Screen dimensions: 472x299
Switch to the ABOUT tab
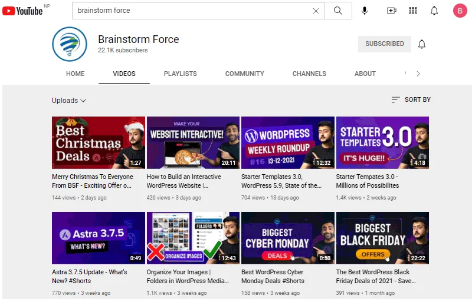point(365,74)
